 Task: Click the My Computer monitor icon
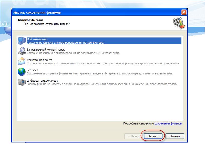point(22,41)
